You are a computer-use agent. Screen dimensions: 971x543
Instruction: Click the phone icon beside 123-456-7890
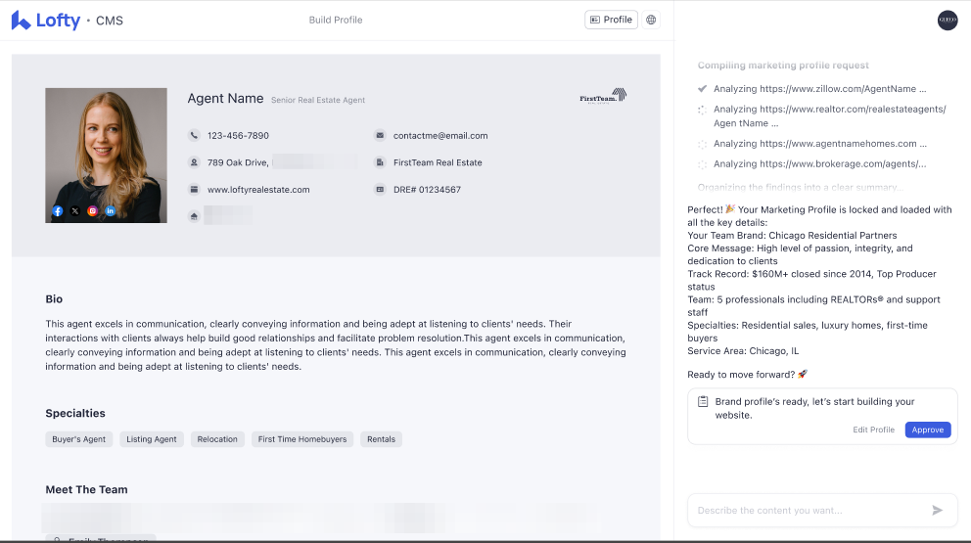pos(194,136)
